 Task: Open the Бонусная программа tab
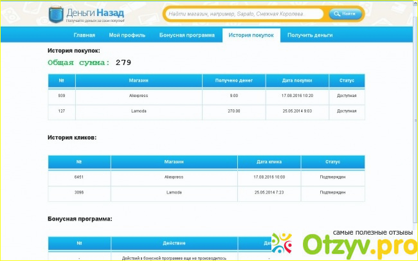(187, 35)
